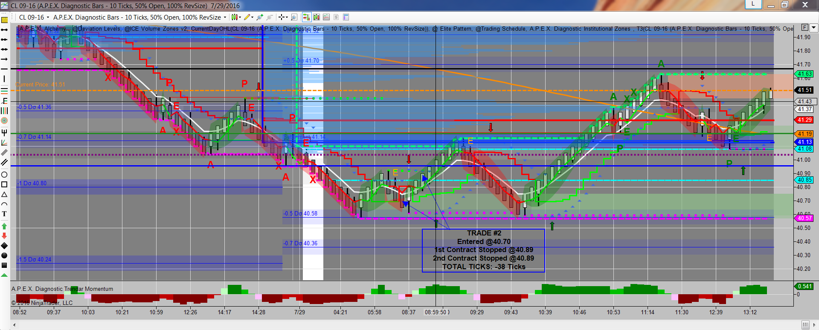The image size is (819, 330).
Task: Click the +0.5 Dσ 41.70 level label
Action: (301, 60)
